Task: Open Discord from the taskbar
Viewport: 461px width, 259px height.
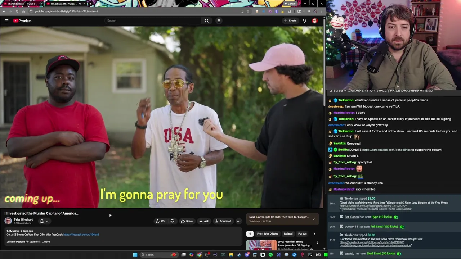Action: 247,255
